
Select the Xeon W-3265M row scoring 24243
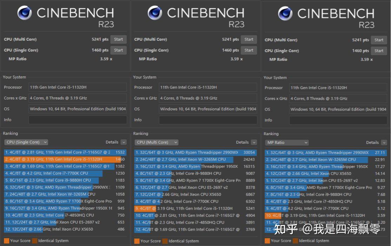(195, 160)
